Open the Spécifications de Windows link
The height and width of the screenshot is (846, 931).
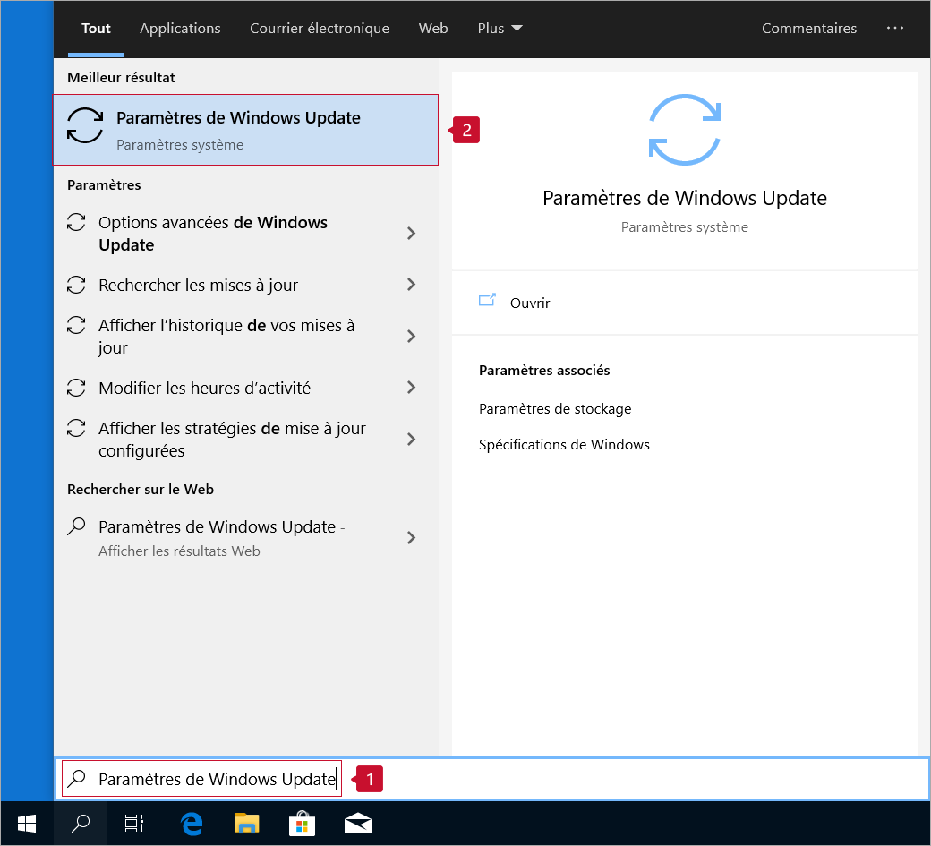coord(564,444)
